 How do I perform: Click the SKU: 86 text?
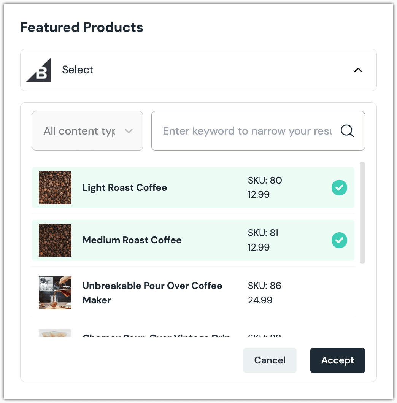pyautogui.click(x=265, y=286)
